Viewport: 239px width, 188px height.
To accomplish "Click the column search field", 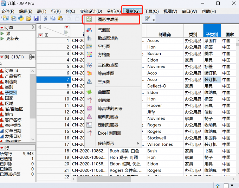I will 18,64.
